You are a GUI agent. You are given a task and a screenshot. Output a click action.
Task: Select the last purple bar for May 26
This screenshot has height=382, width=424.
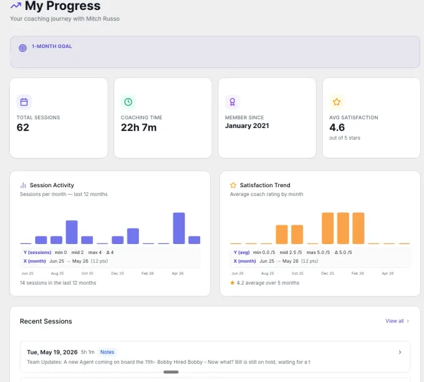pos(194,240)
